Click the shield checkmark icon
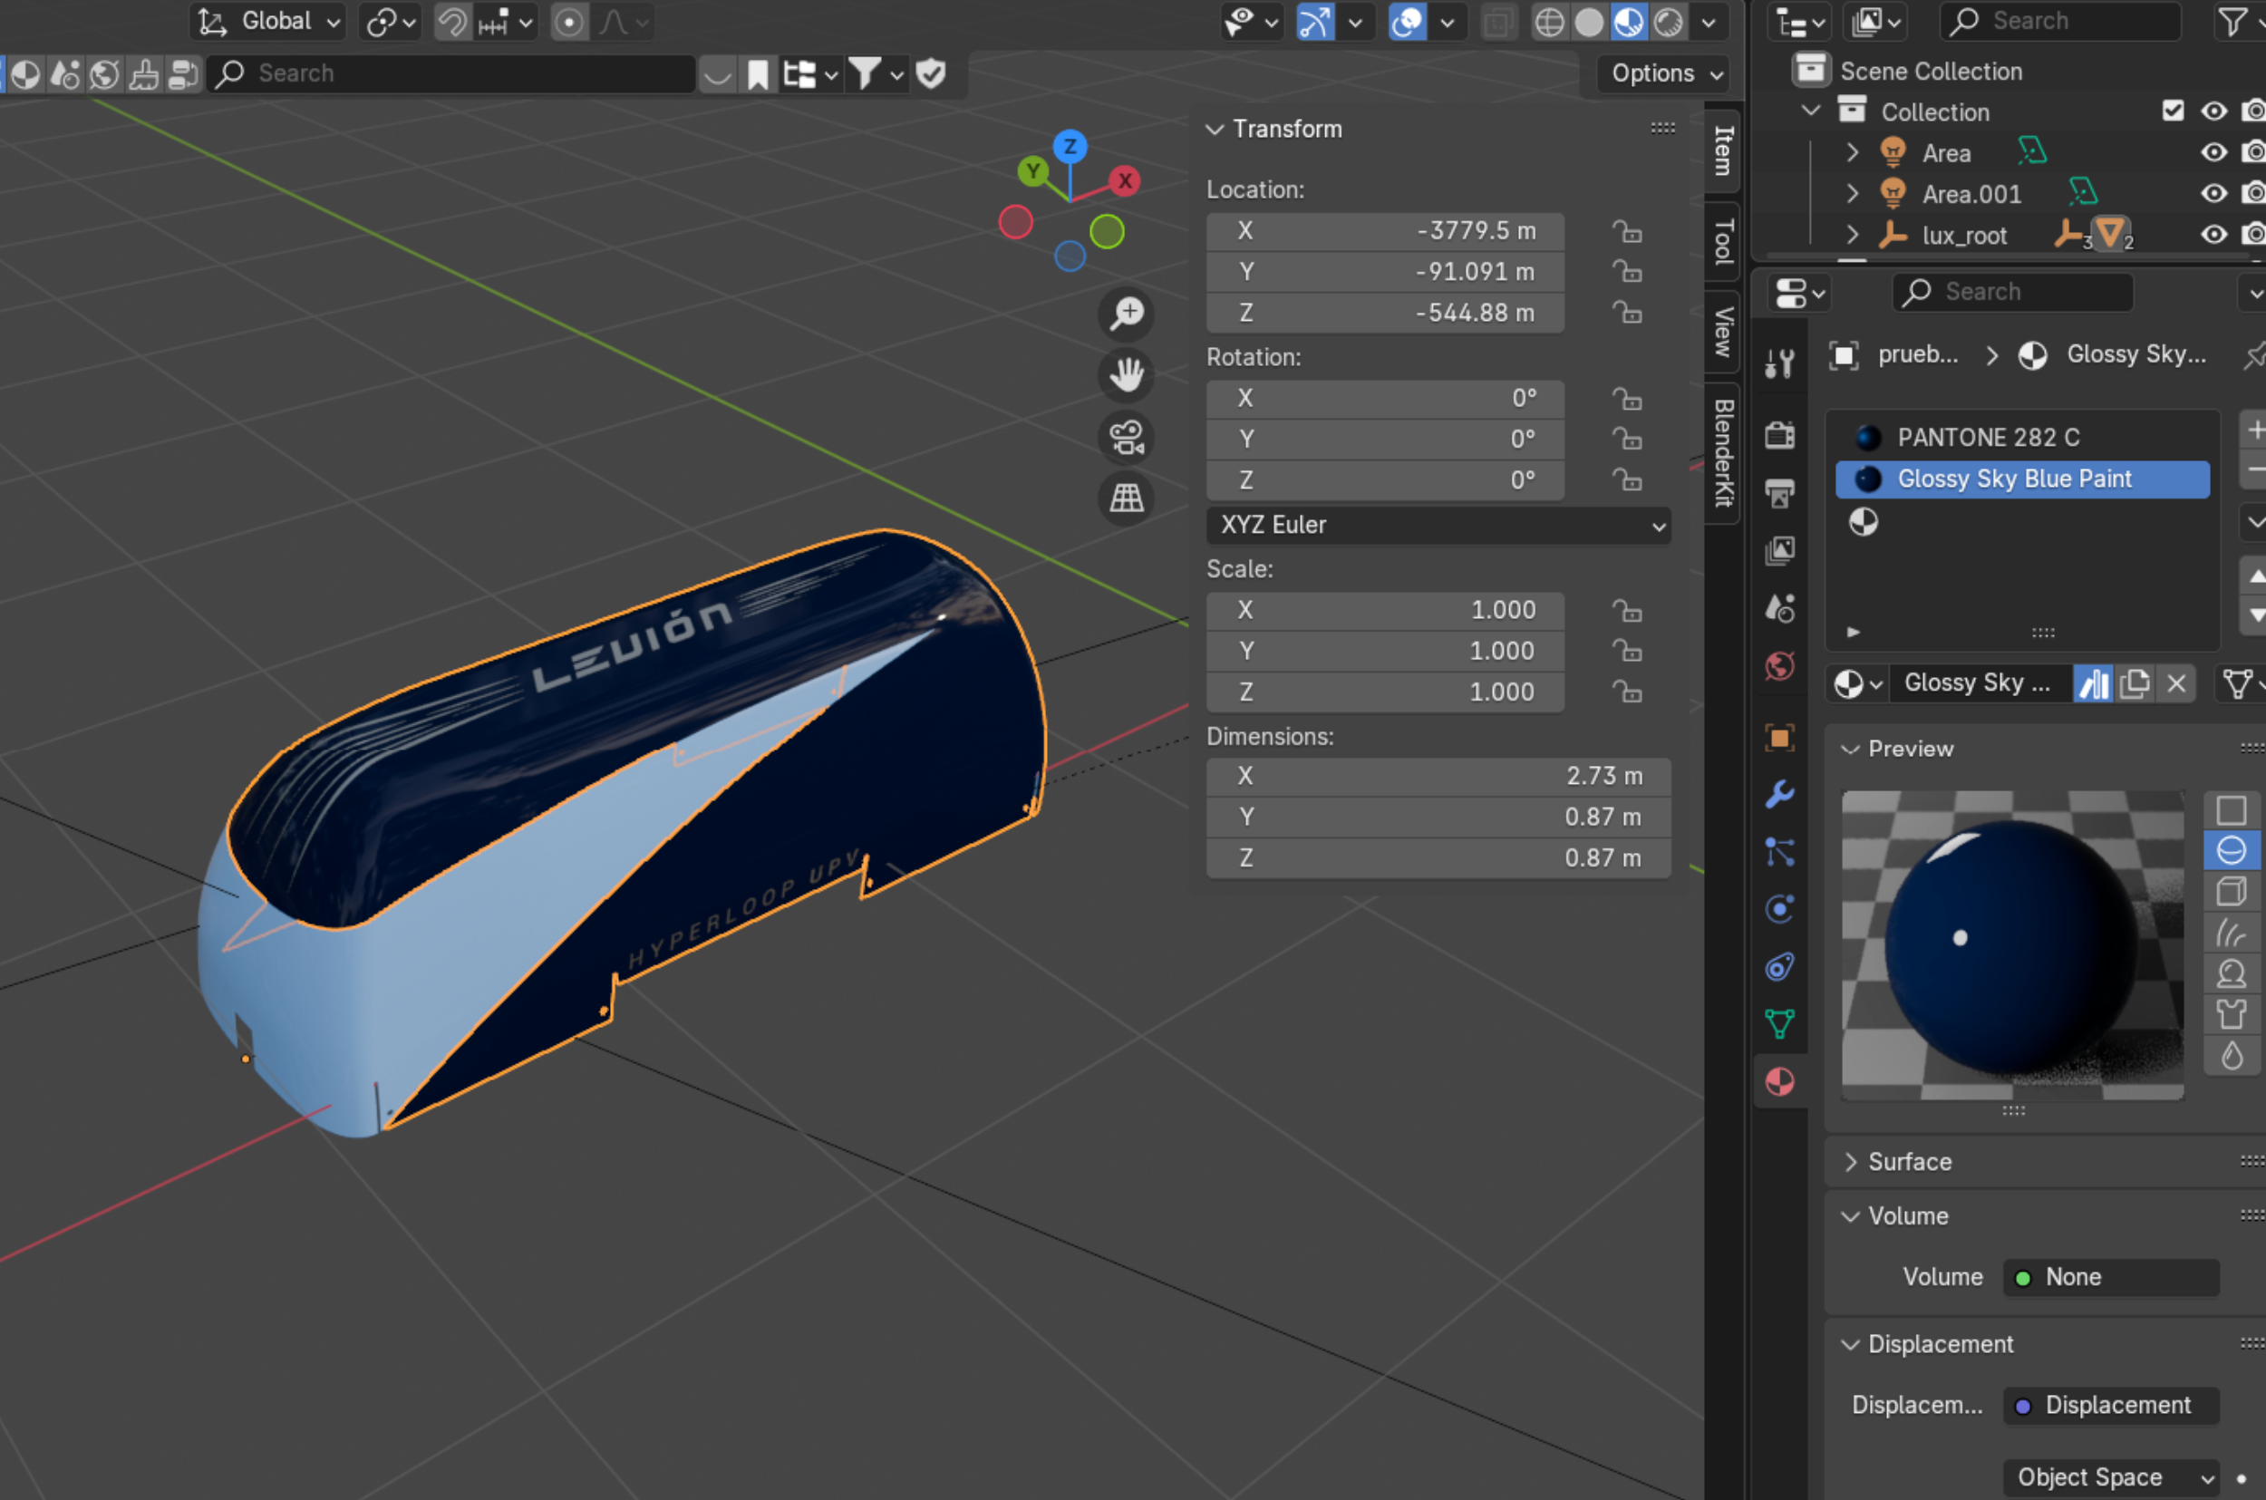Image resolution: width=2266 pixels, height=1500 pixels. 931,73
